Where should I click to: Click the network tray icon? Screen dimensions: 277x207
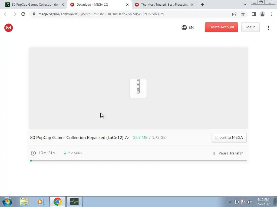236,202
